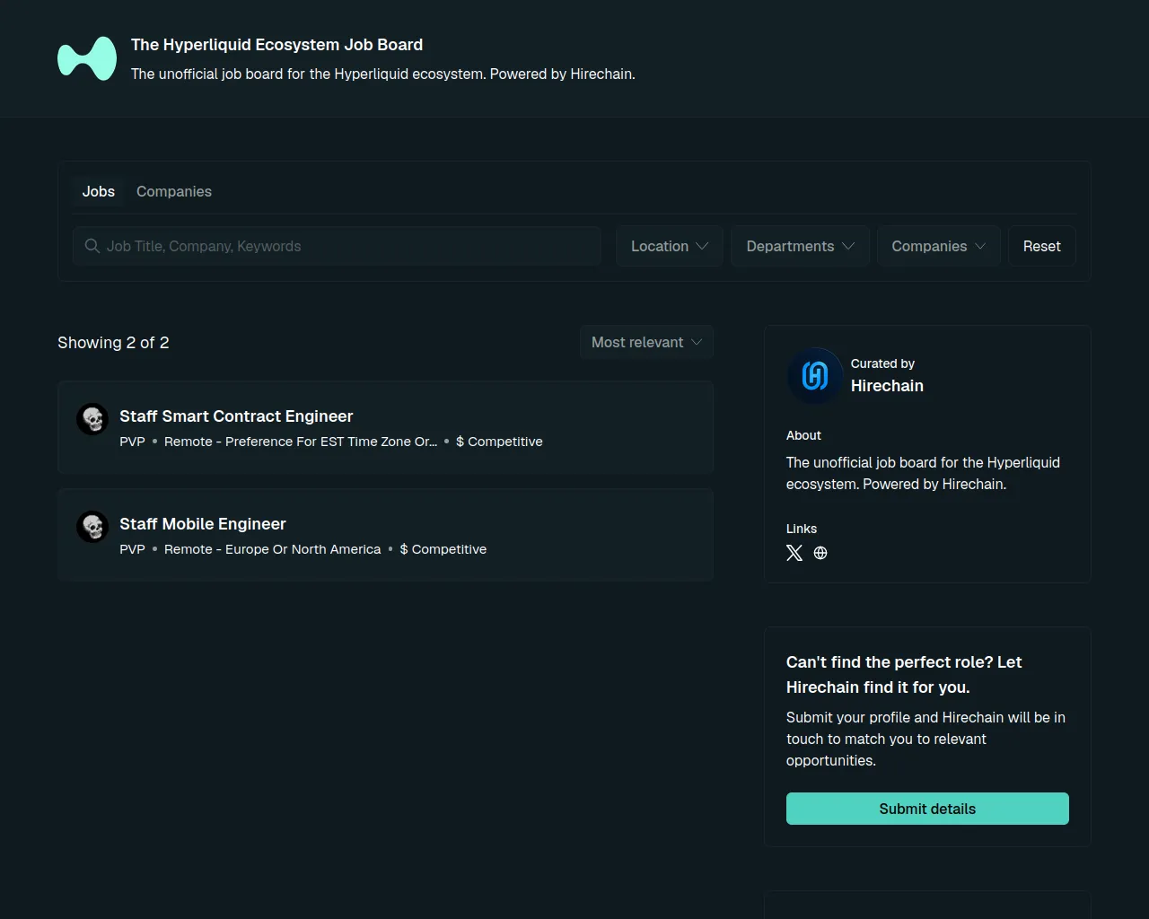The image size is (1149, 919).
Task: Click the Hyperliquid logo in the header
Action: pyautogui.click(x=87, y=58)
